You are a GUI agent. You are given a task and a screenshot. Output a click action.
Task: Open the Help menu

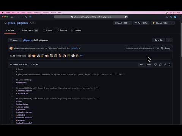(60, 12)
